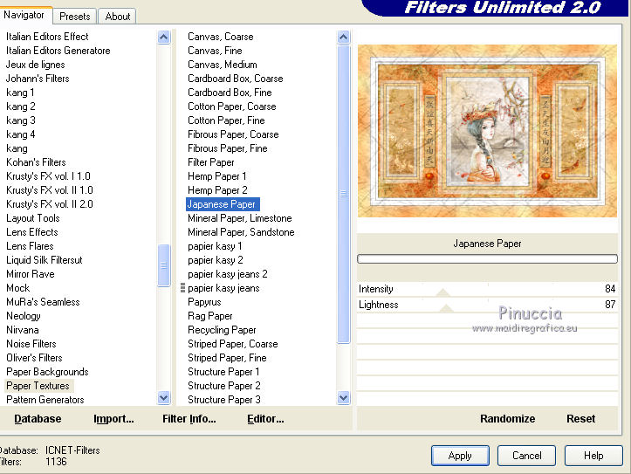Choose Recycling Paper filter

[222, 330]
